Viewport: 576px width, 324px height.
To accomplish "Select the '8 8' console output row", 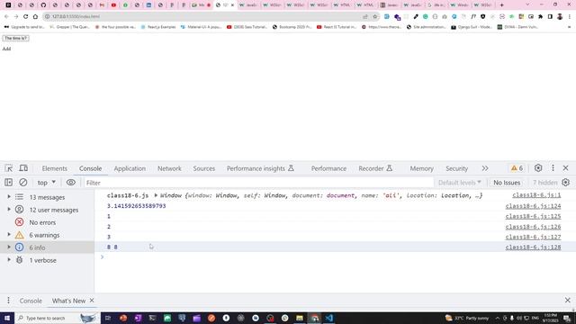I will [x=335, y=247].
